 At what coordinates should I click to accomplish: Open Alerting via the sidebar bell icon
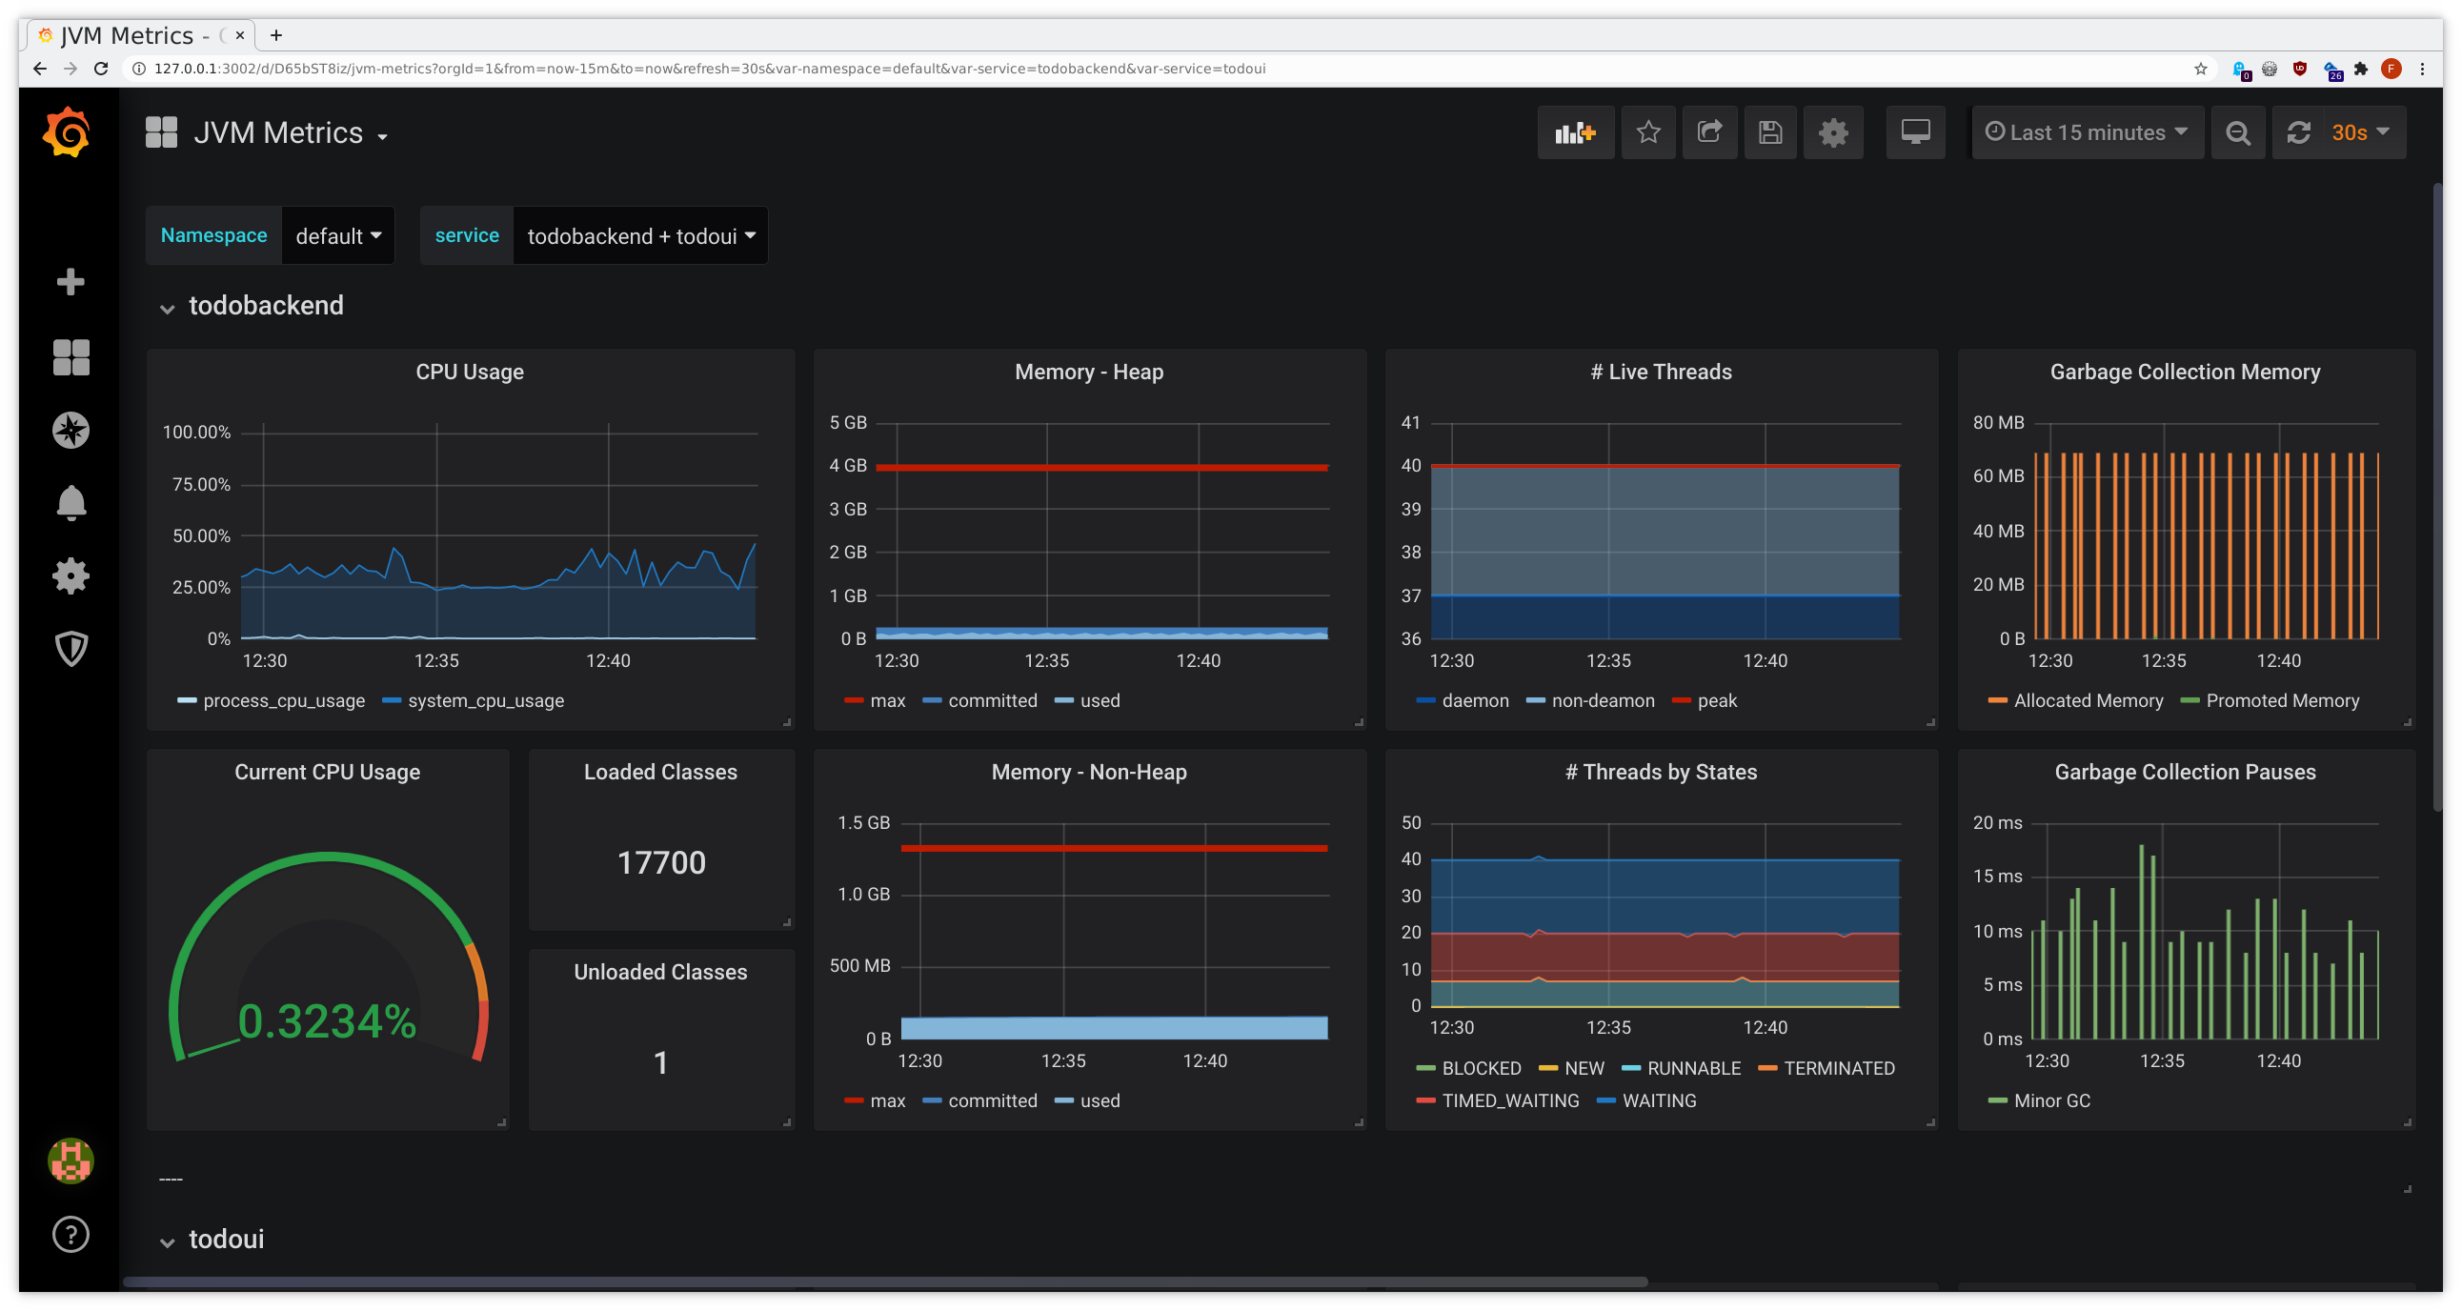(x=71, y=503)
